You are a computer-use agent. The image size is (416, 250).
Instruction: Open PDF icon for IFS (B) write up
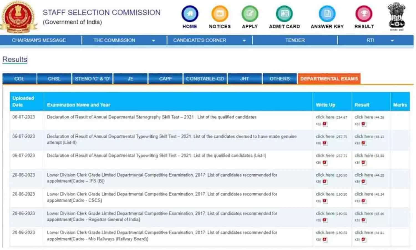(325, 182)
